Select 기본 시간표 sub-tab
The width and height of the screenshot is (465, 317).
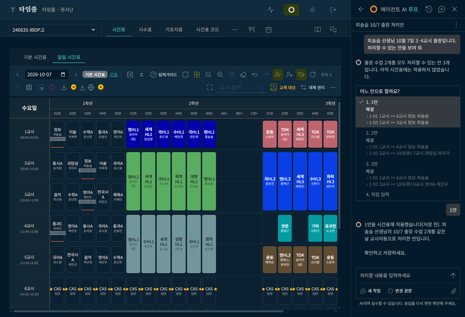coord(35,57)
